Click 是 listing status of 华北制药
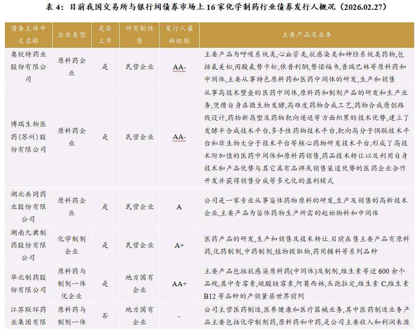 105,283
